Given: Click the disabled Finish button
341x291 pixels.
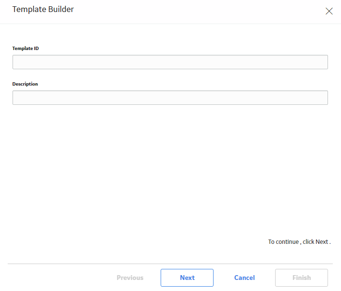Looking at the screenshot, I should coord(302,278).
